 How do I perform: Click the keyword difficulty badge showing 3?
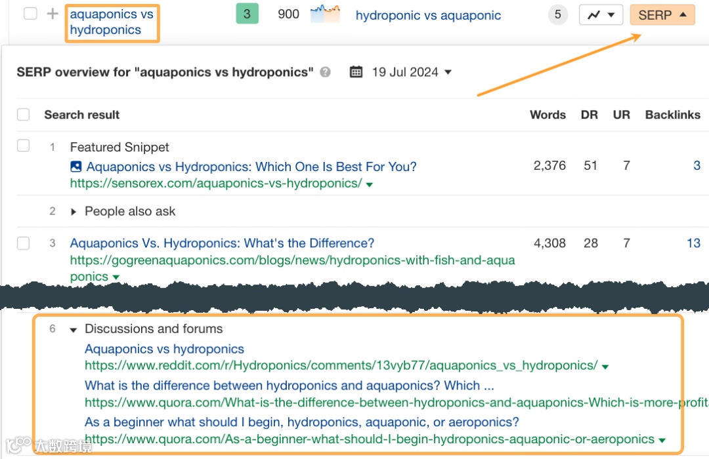[247, 13]
